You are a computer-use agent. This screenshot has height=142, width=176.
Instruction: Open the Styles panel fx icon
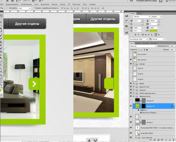[126, 20]
